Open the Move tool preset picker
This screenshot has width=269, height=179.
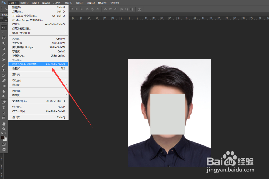click(x=6, y=9)
